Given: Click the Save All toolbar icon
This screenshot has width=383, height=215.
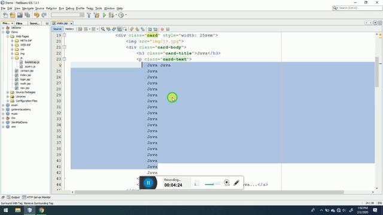Looking at the screenshot, I should point(27,15).
